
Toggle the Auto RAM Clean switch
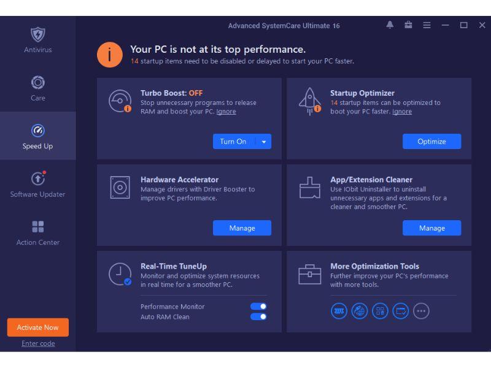[258, 316]
